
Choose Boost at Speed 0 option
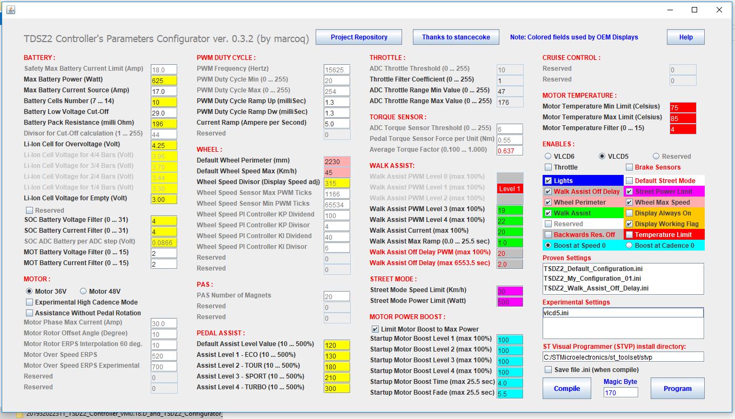548,245
